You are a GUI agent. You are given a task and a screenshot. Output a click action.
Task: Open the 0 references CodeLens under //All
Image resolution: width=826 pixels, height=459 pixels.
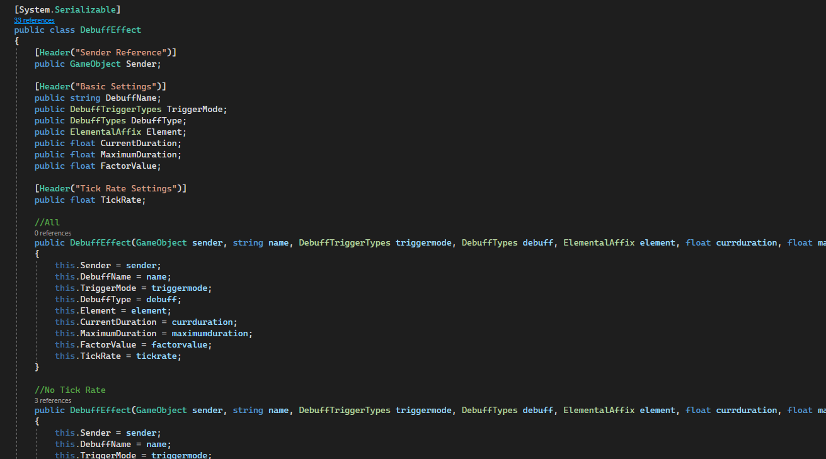pos(53,233)
